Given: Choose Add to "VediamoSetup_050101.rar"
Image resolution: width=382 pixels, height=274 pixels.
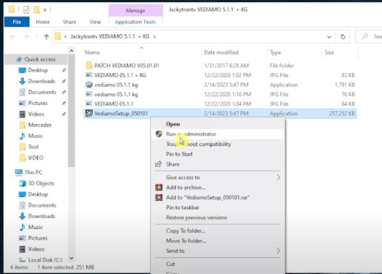Looking at the screenshot, I should point(208,197).
